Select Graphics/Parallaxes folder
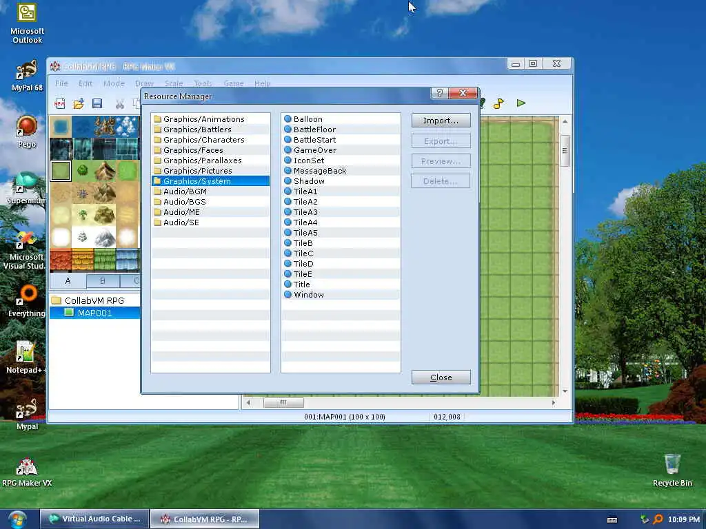Screen dimensions: 706x529 [210, 160]
